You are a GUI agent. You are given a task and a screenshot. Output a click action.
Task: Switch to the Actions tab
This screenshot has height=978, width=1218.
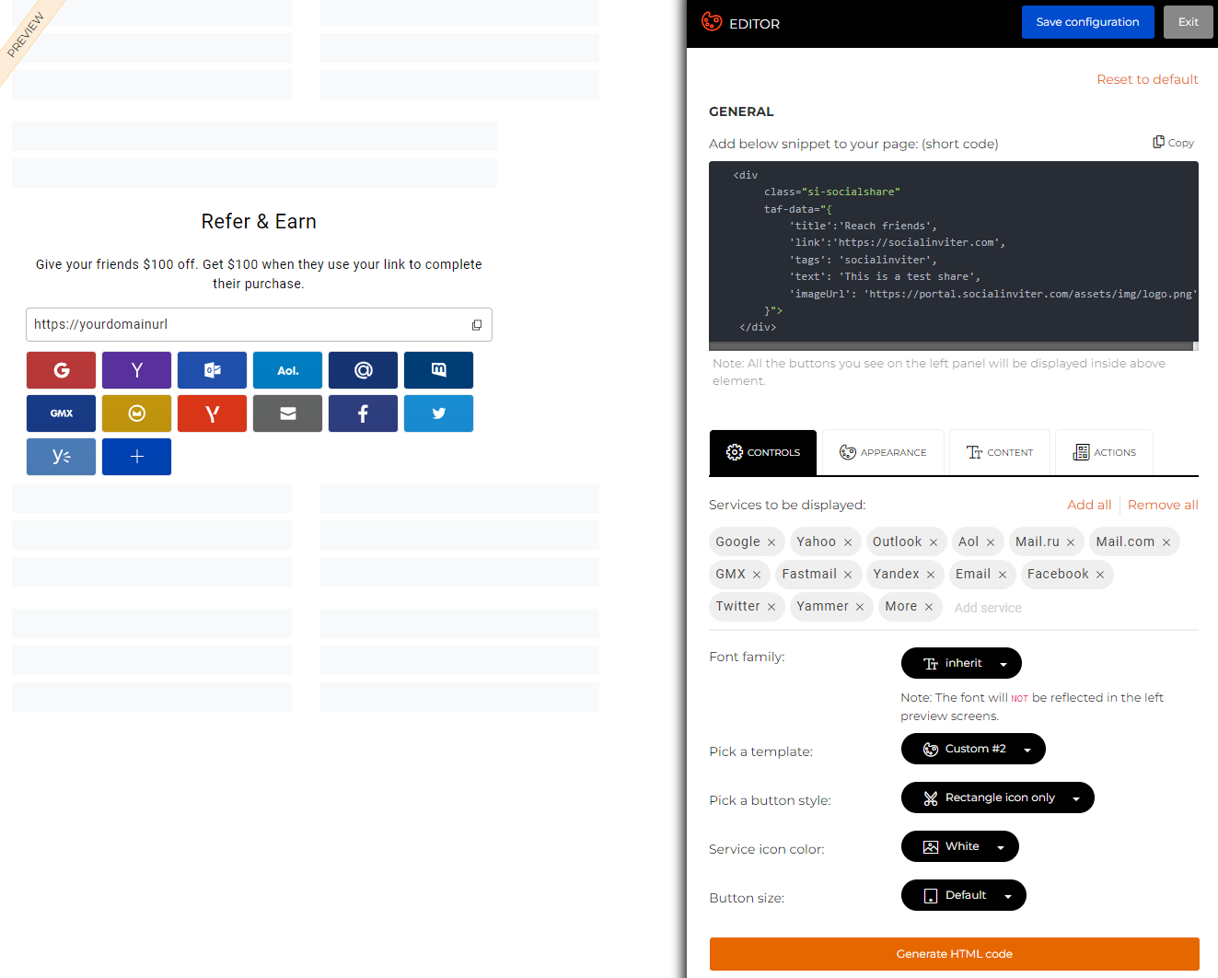click(x=1104, y=452)
